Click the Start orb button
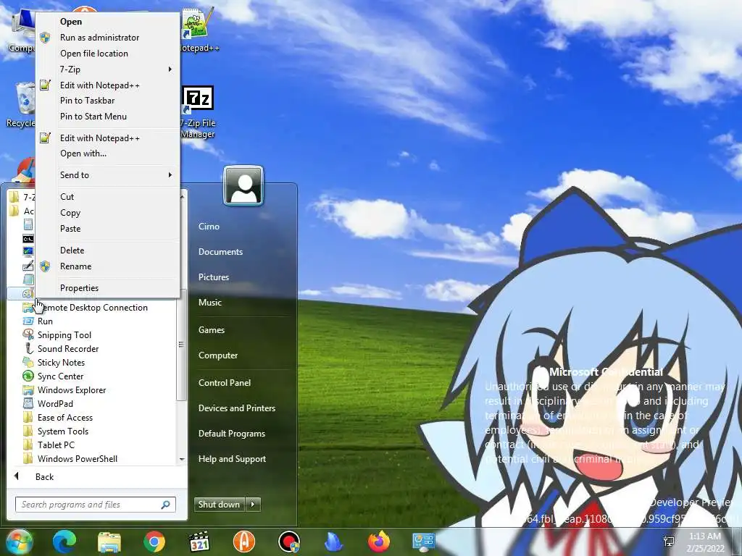The height and width of the screenshot is (556, 742). [19, 542]
